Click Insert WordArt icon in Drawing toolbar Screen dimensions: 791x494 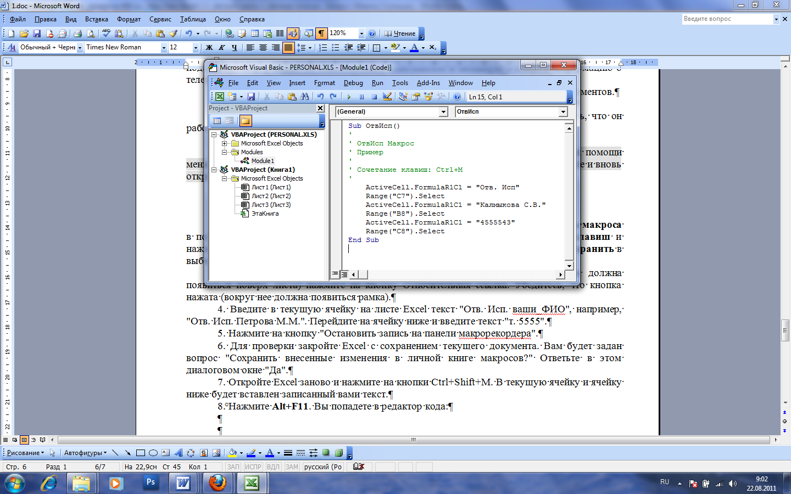click(178, 453)
